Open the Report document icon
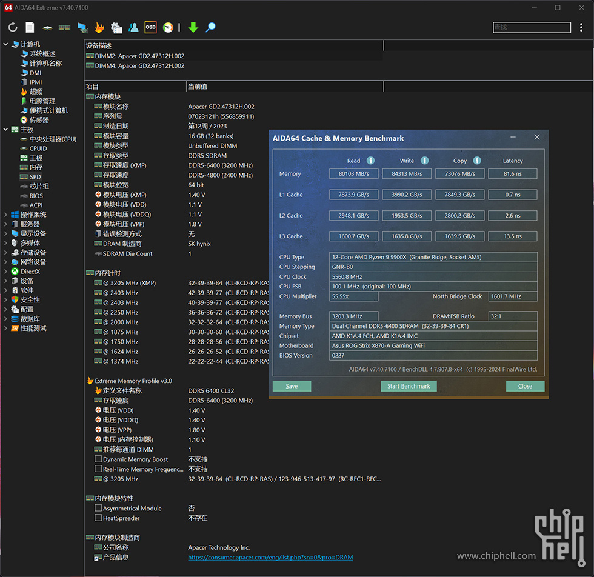Screen dimensions: 594x577 click(x=30, y=27)
